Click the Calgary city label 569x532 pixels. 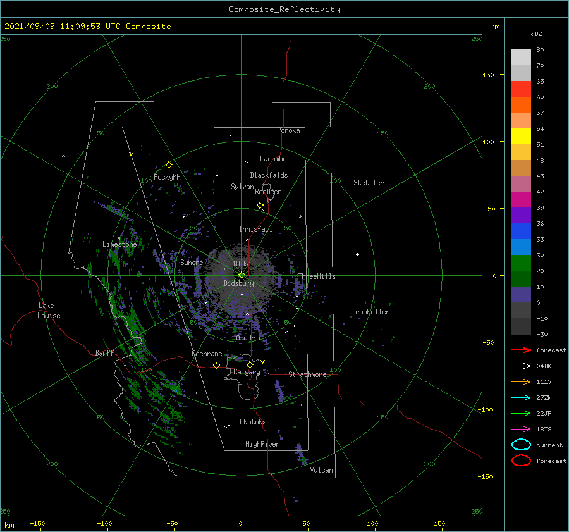[247, 372]
